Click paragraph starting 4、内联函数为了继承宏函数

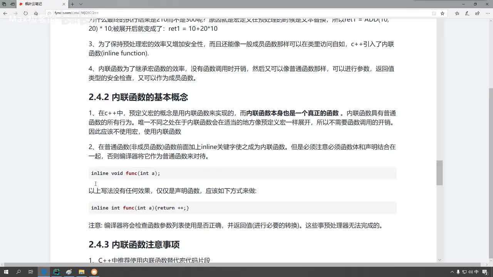click(x=242, y=73)
